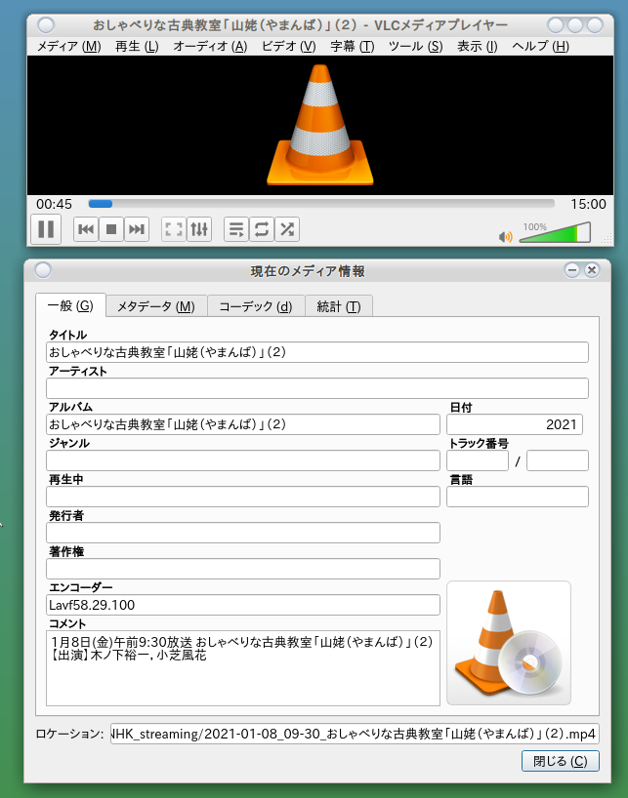Toggle the 15:00 total time display
This screenshot has width=628, height=798.
(588, 204)
